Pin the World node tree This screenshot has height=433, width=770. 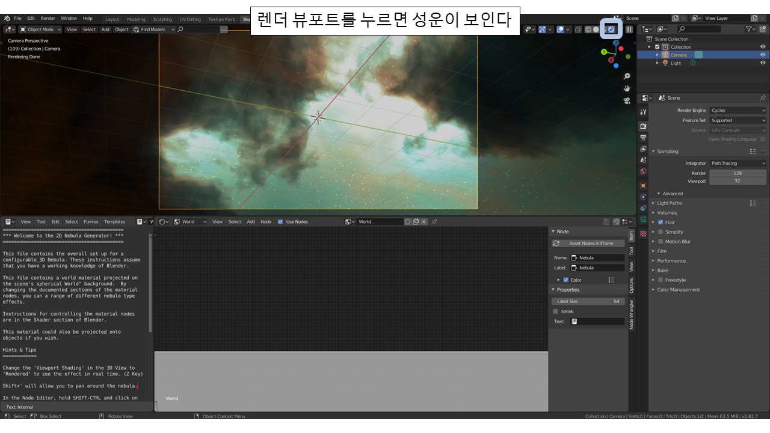pyautogui.click(x=434, y=221)
